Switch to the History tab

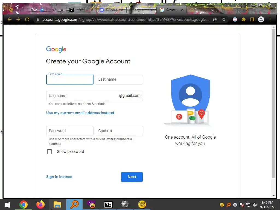[202, 10]
